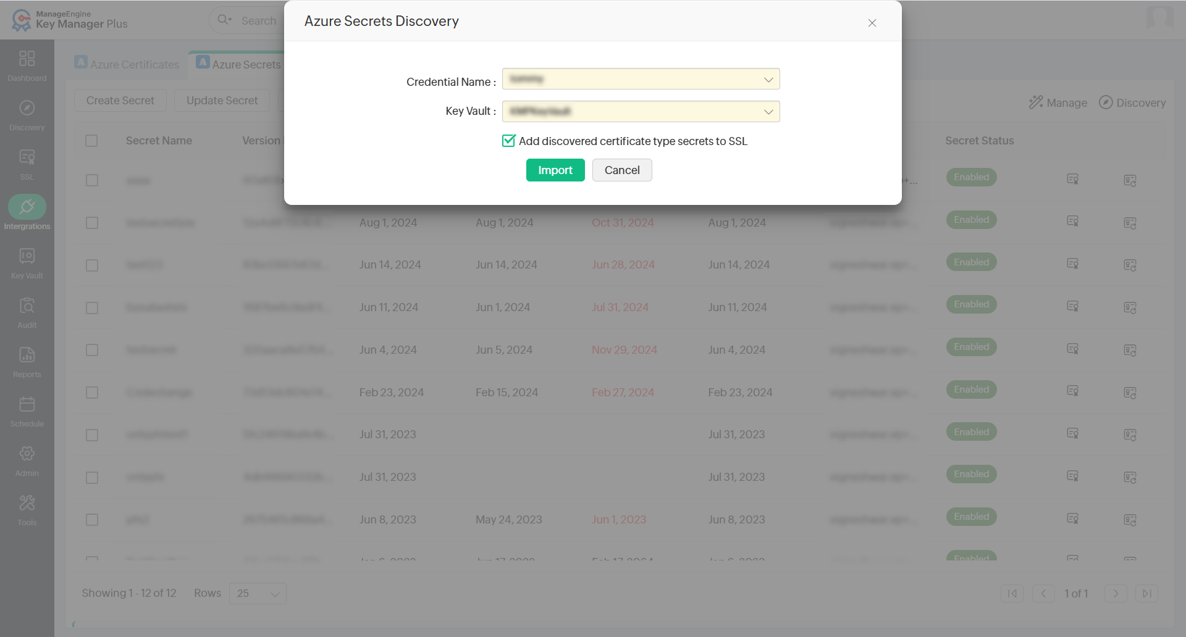
Task: Click the Enabled badge in the Oct 31, 2024 row
Action: 972,220
